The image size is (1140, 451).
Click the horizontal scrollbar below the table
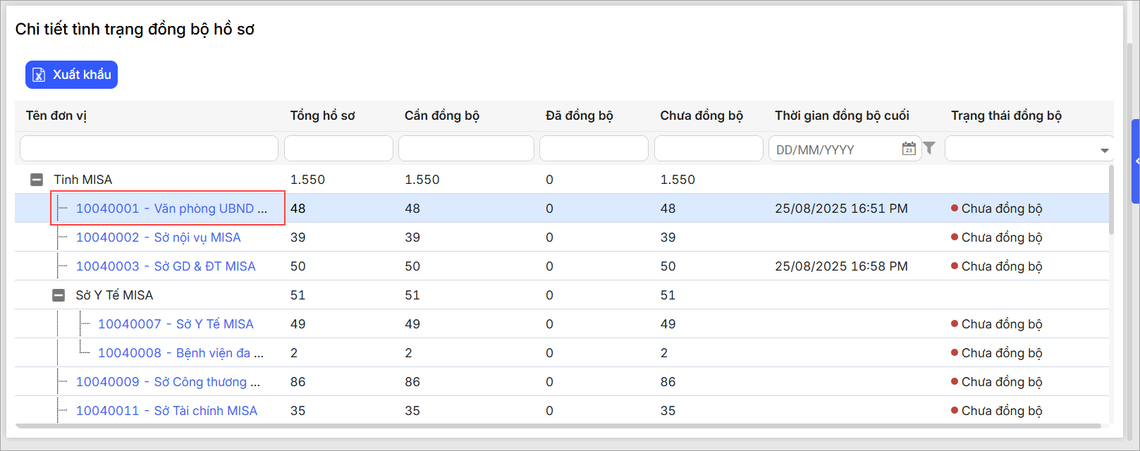557,426
